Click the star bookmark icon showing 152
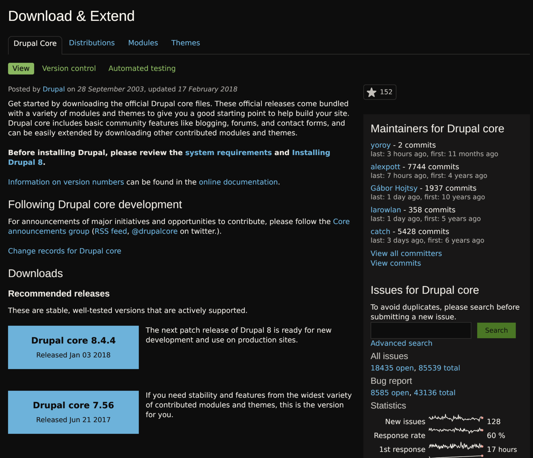Screen dimensions: 533x458 pyautogui.click(x=380, y=92)
